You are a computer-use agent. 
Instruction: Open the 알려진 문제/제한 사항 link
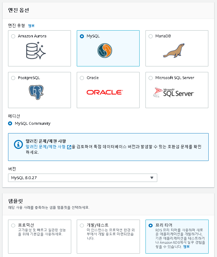click(46, 147)
